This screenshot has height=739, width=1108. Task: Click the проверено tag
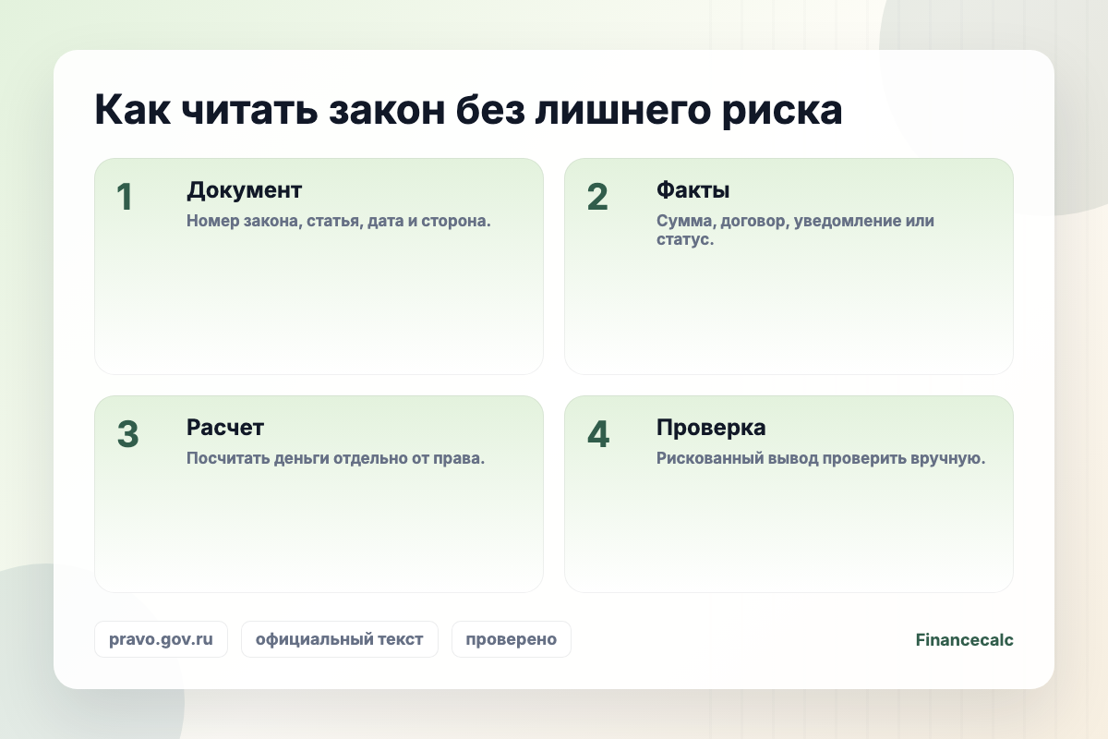click(512, 639)
